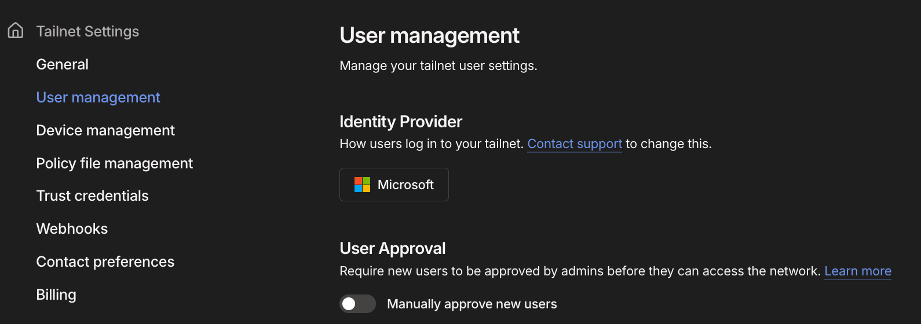
Task: Toggle the manual user approval switch
Action: (x=357, y=304)
